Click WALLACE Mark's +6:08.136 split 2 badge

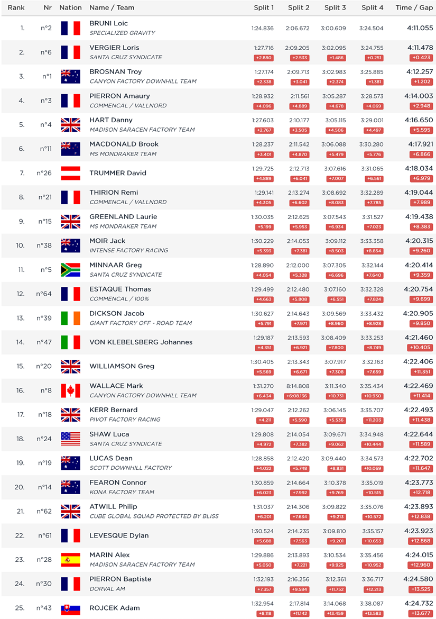[x=298, y=396]
